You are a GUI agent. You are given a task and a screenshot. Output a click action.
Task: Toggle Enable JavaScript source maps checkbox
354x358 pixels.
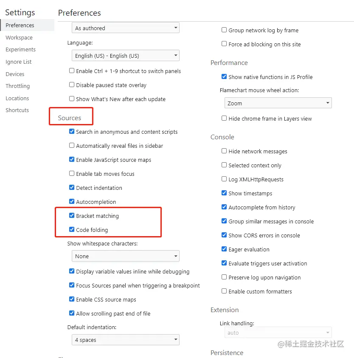pyautogui.click(x=72, y=160)
